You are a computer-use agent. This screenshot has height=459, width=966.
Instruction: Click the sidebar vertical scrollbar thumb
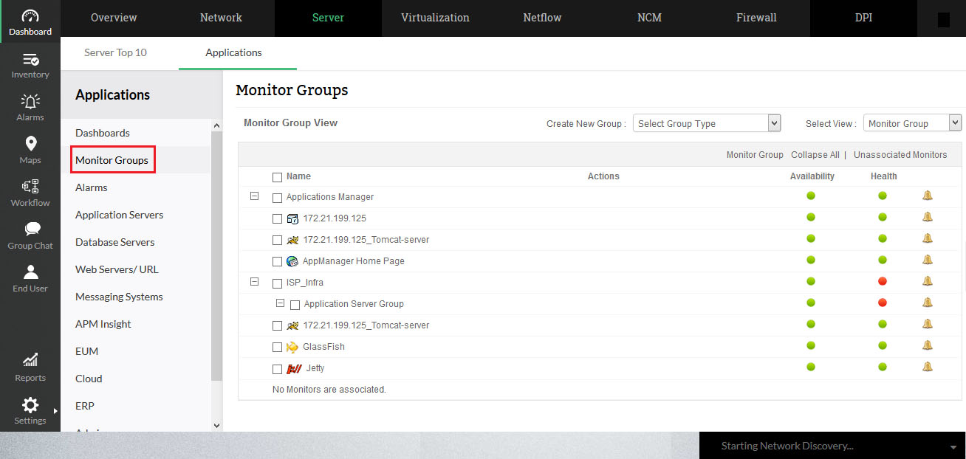point(216,256)
